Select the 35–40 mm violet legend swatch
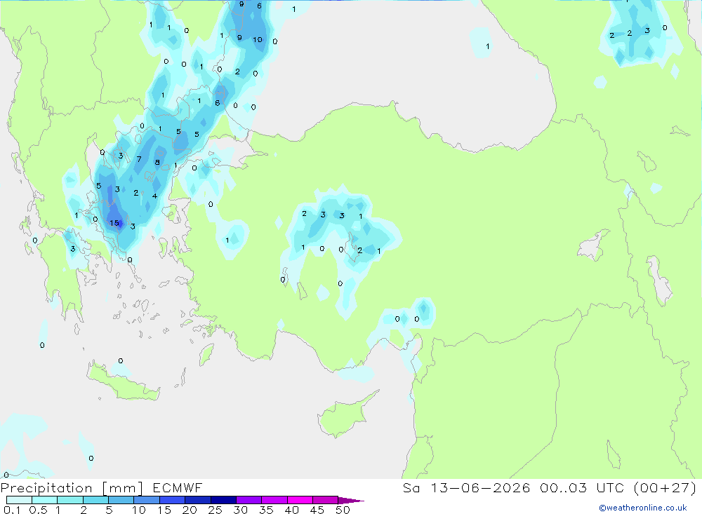Image resolution: width=702 pixels, height=514 pixels. point(274,500)
